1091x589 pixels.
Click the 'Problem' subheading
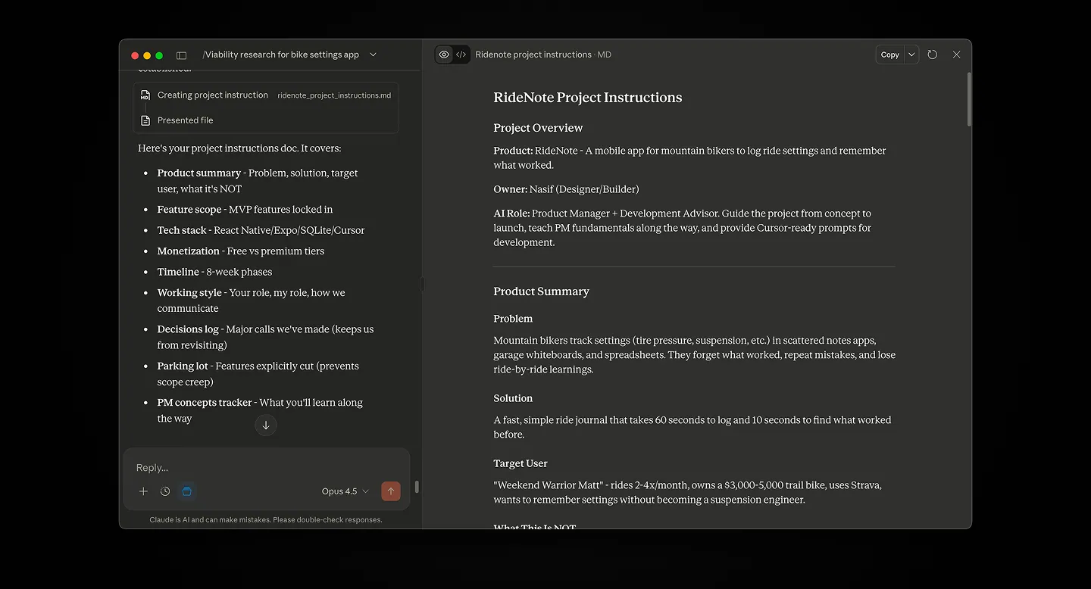(x=513, y=319)
